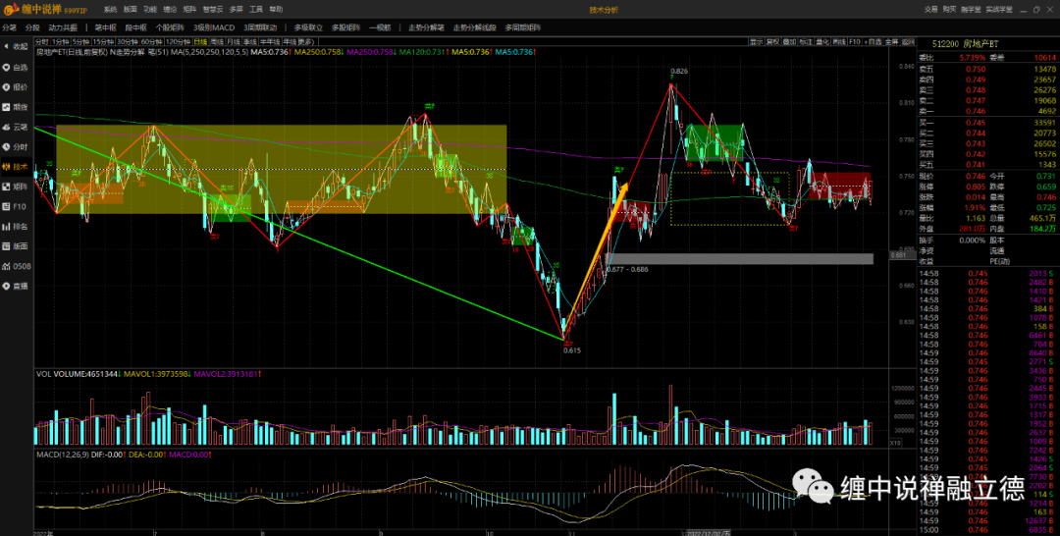Open the 功能 menu
This screenshot has width=1060, height=536.
pos(150,10)
